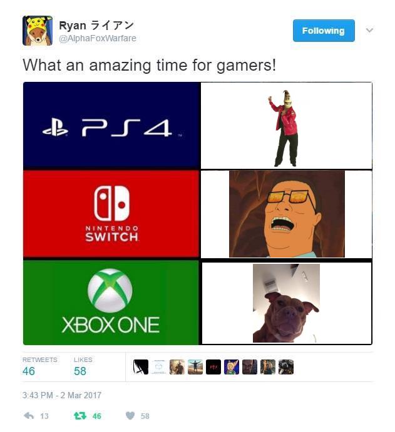Open the @AlphaFoxWarfare handle link
The height and width of the screenshot is (432, 395).
pos(98,38)
